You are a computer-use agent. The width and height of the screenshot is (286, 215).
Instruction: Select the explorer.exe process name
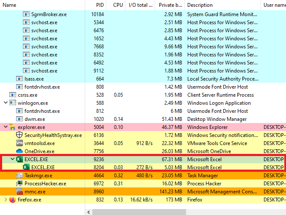(x=31, y=127)
